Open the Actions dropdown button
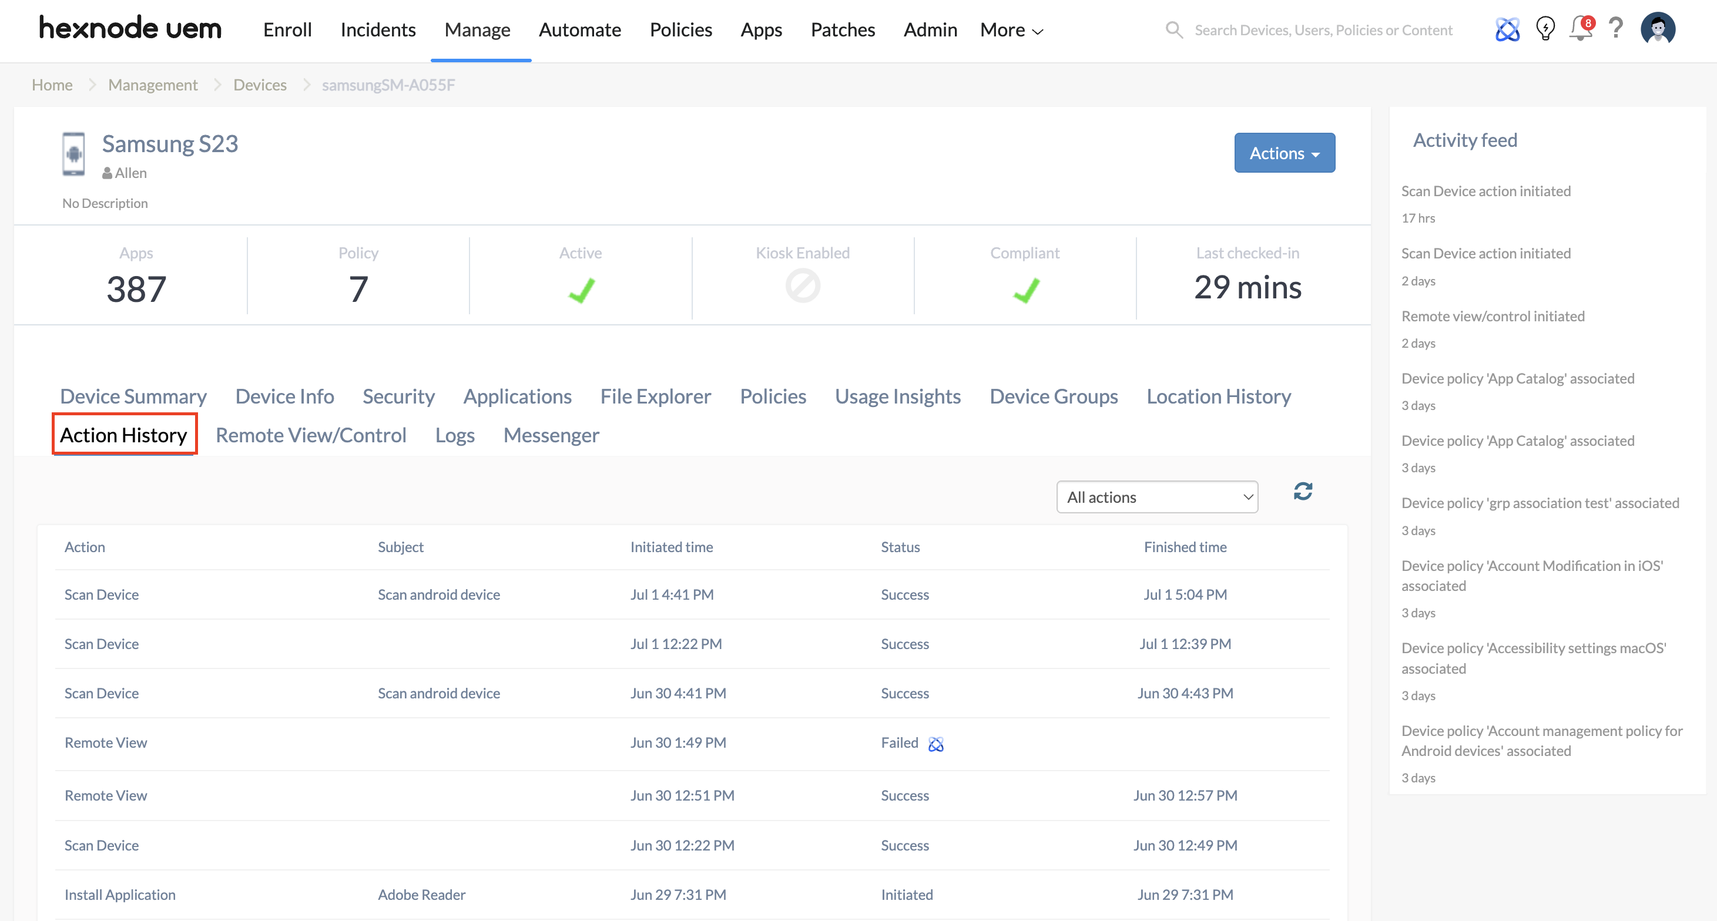The image size is (1717, 921). [x=1285, y=153]
